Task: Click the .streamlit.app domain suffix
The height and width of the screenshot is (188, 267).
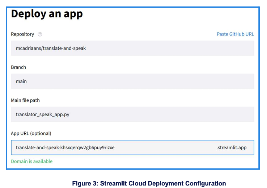Action: (232, 147)
